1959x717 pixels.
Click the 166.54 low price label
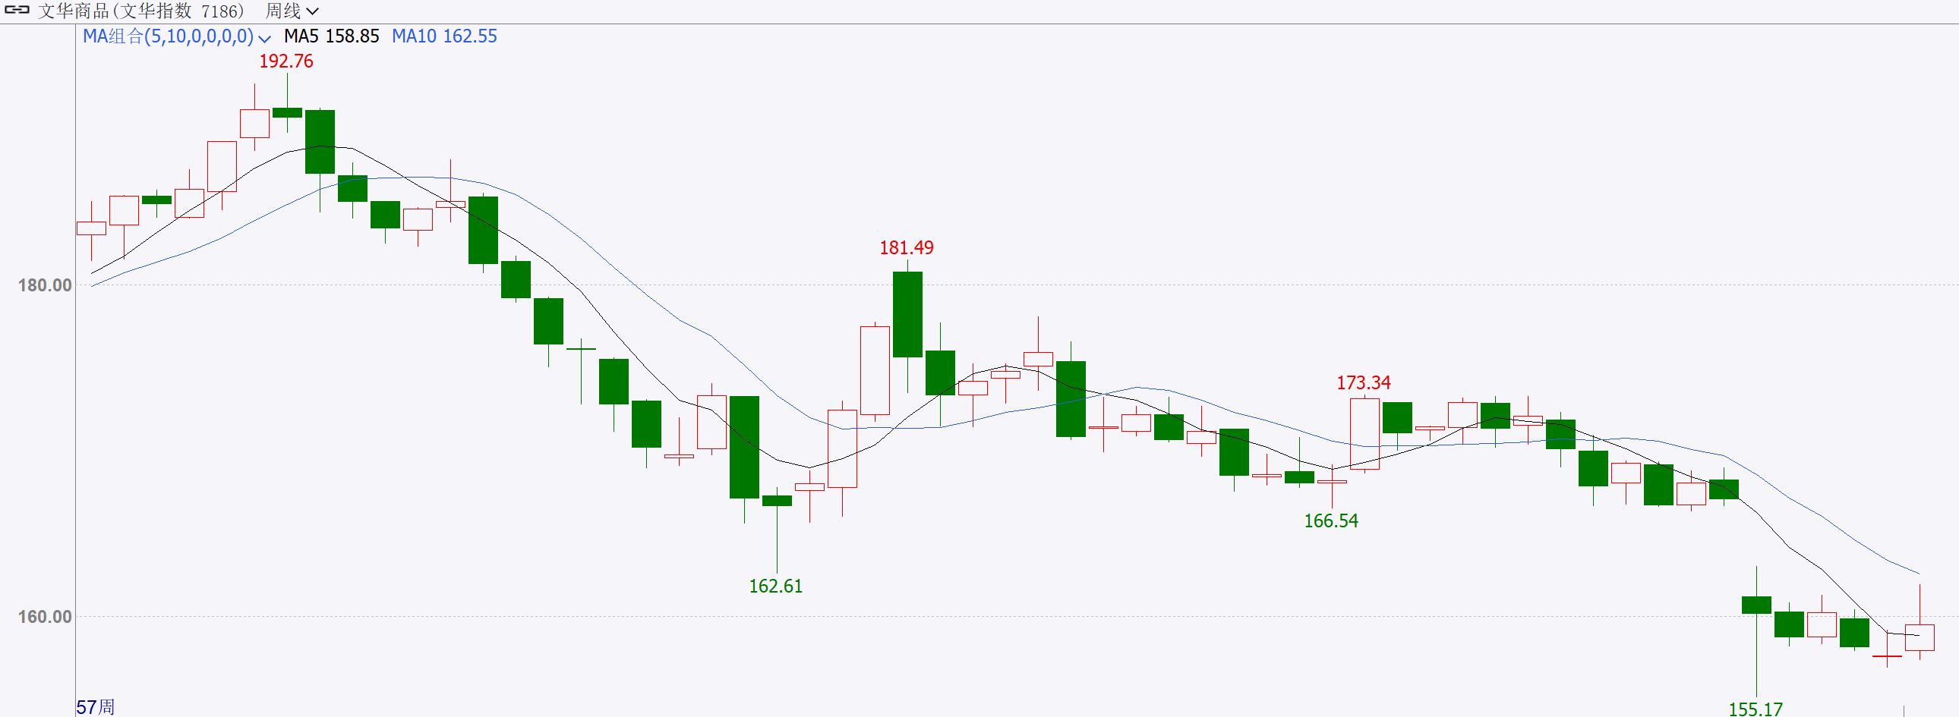tap(1330, 521)
